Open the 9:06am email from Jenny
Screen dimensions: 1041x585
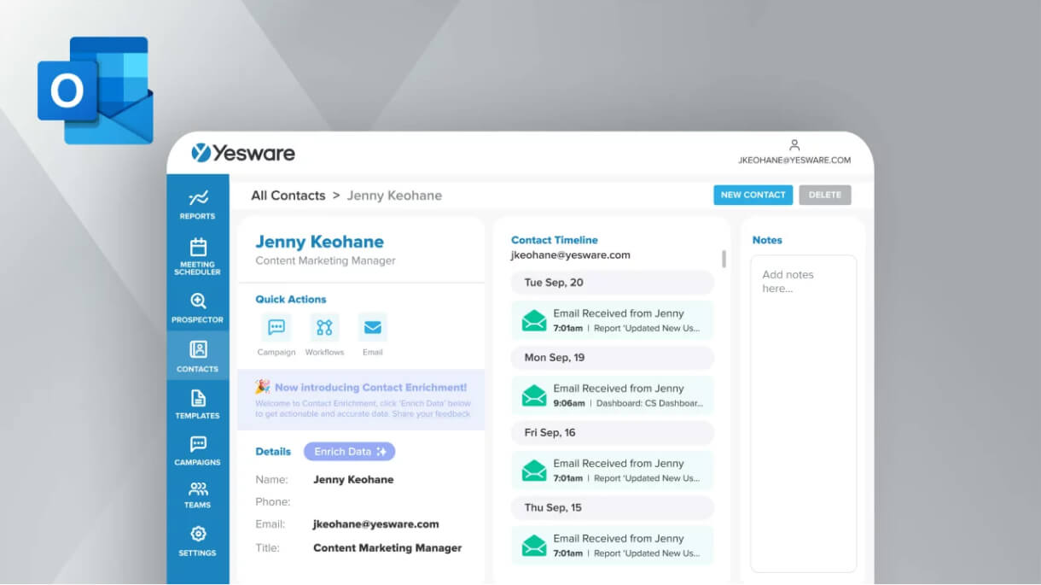pos(612,395)
